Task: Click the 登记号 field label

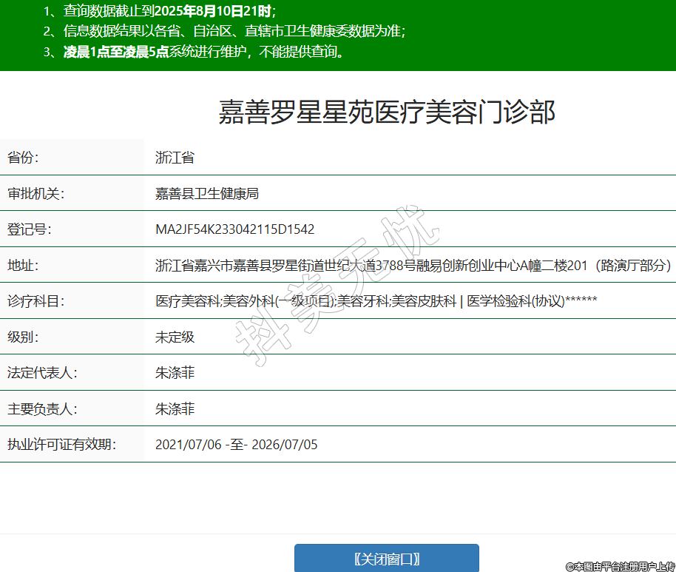Action: tap(30, 229)
